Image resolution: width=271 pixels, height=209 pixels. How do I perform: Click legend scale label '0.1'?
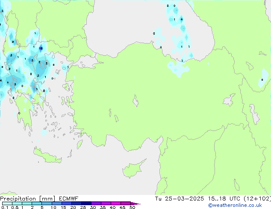(x=5, y=207)
